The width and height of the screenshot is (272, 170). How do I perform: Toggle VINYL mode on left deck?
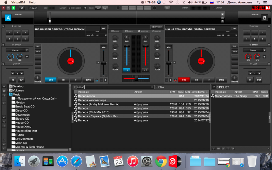tap(38, 51)
